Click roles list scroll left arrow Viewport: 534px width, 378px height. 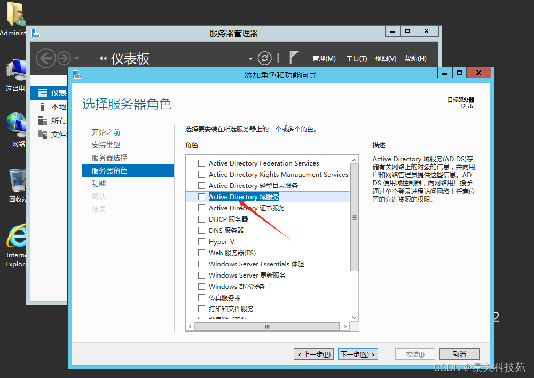click(191, 327)
